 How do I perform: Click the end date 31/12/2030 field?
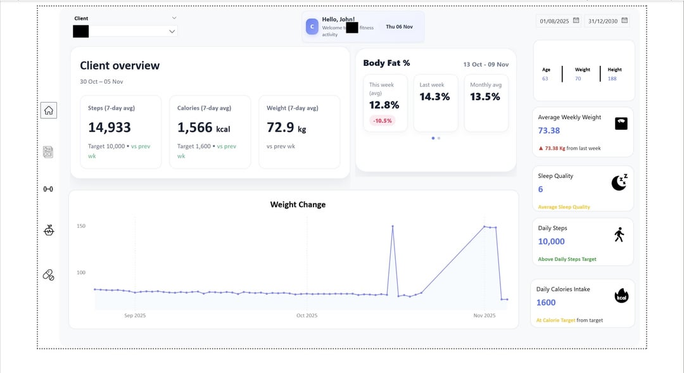[602, 21]
